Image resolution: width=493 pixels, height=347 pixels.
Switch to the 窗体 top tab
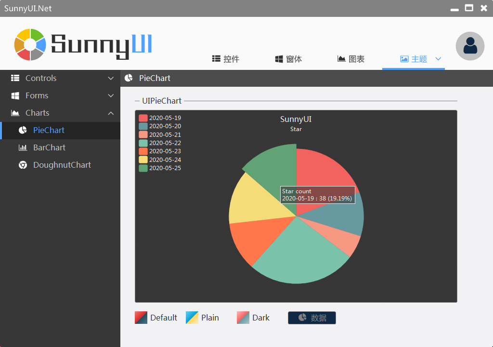288,59
